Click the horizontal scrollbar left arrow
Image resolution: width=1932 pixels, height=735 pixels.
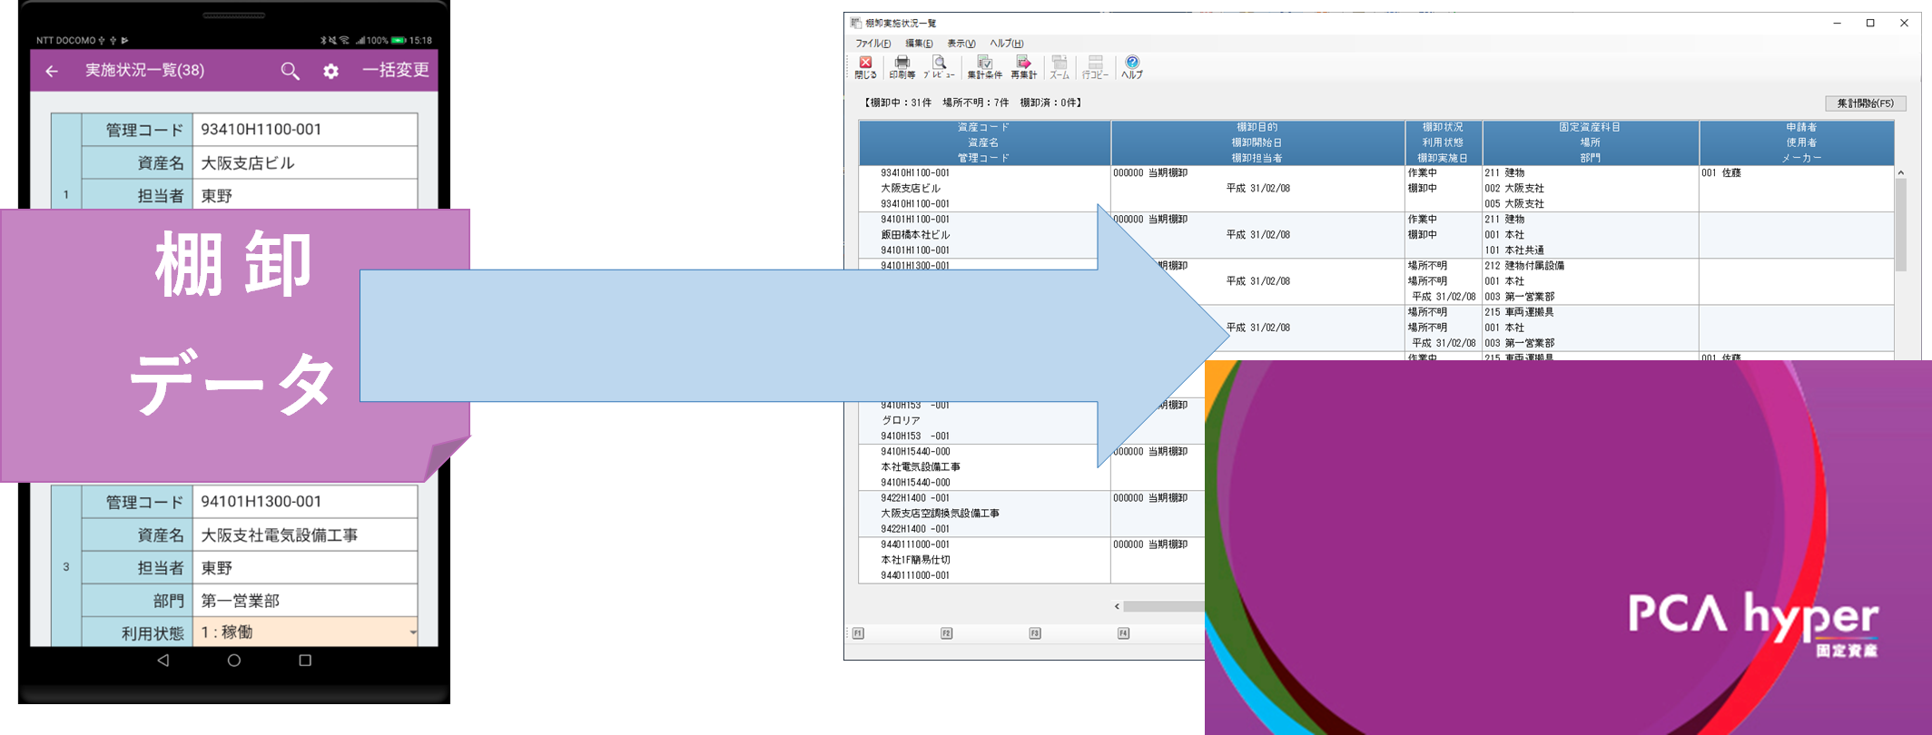click(x=1117, y=606)
